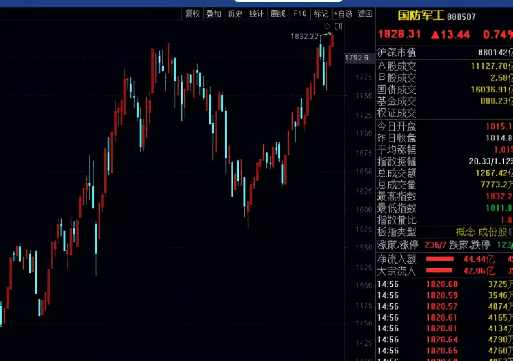The width and height of the screenshot is (513, 361).
Task: Click the block inflow value 42.06亿
Action: pyautogui.click(x=479, y=271)
